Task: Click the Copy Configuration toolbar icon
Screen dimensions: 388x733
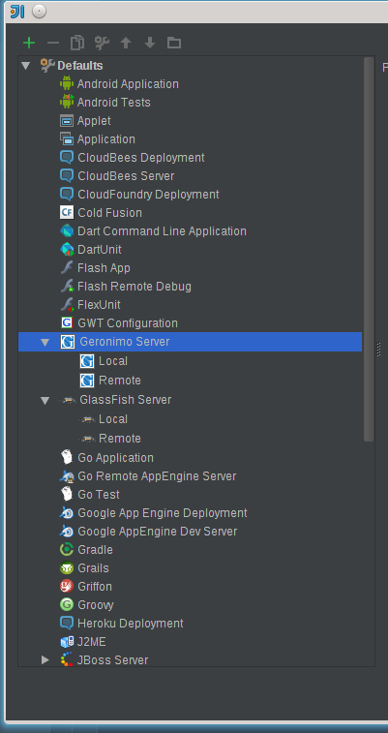Action: [77, 43]
